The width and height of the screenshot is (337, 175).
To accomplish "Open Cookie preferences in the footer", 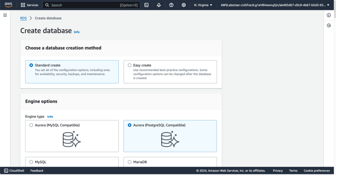I will (x=317, y=171).
